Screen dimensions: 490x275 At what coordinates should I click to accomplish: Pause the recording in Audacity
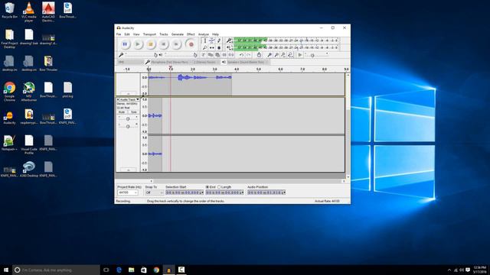coord(125,44)
